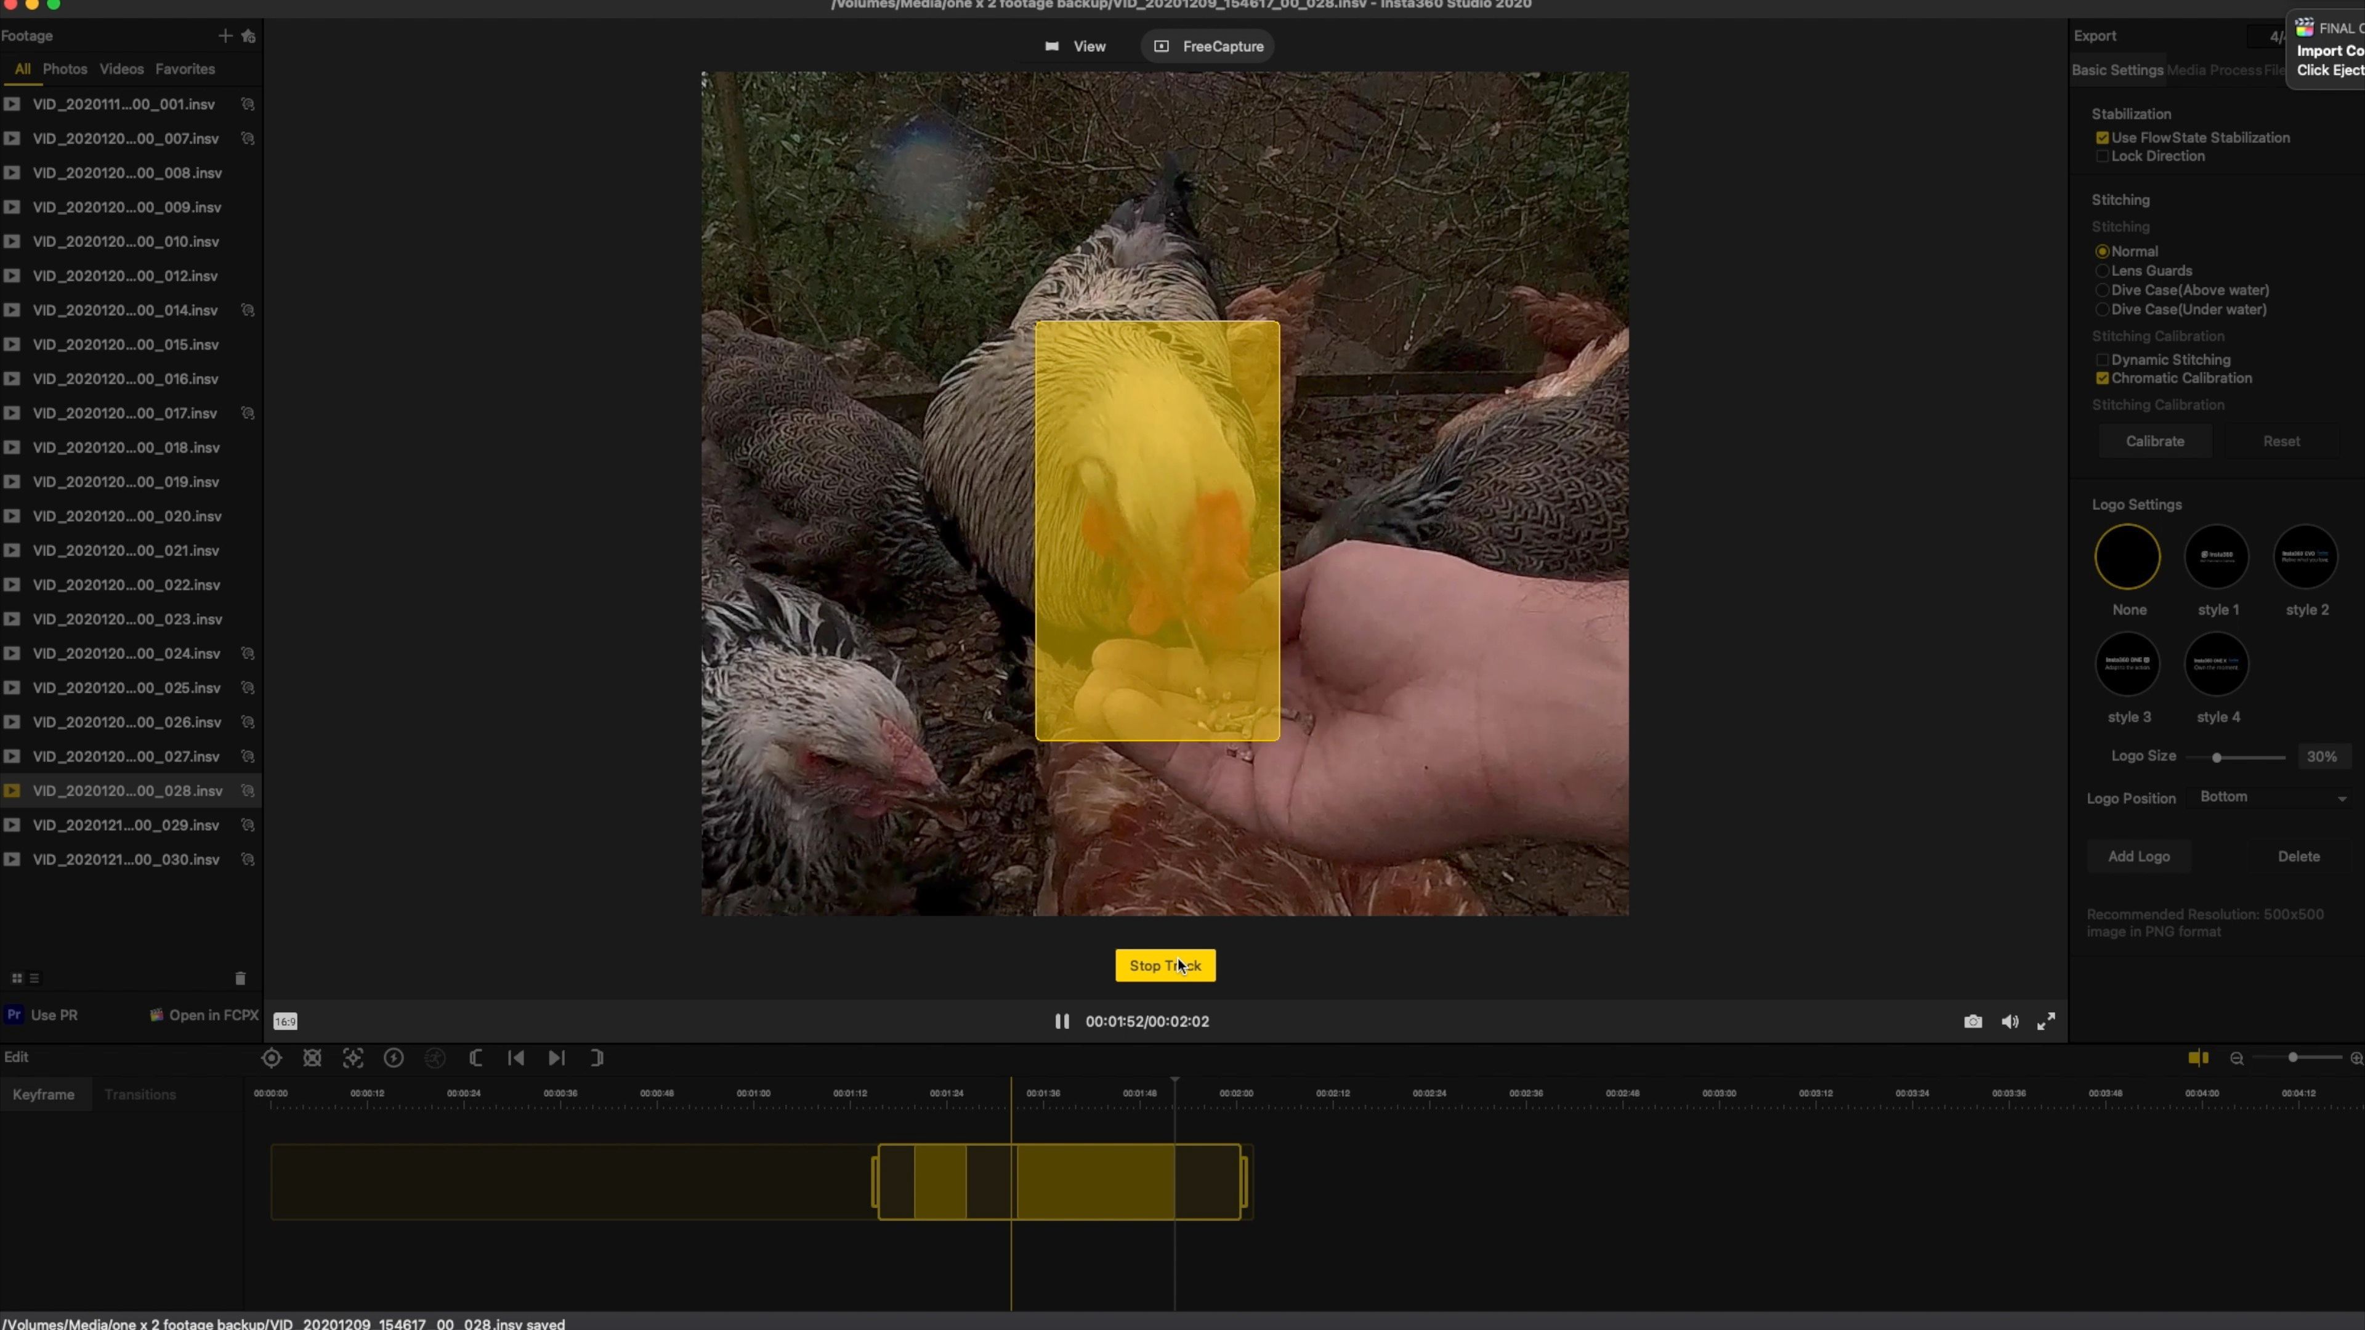Screen dimensions: 2365x1330
Task: Zoom in the timeline
Action: (x=2356, y=1058)
